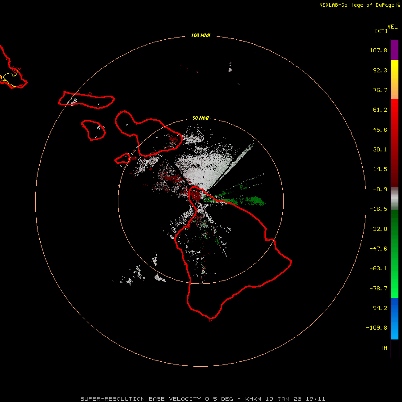Click the 92.3 legend value
The height and width of the screenshot is (402, 402).
[x=380, y=70]
